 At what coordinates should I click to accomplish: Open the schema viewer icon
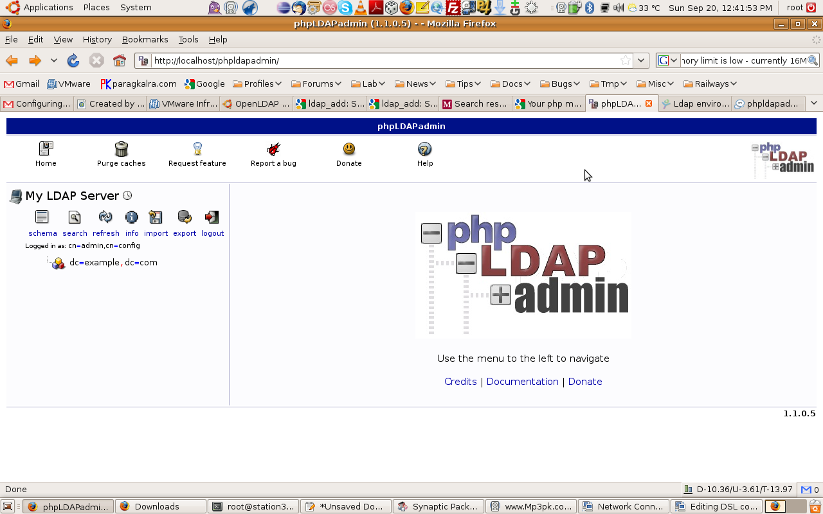[42, 217]
